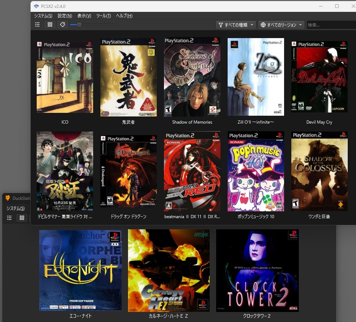This screenshot has width=356, height=322.
Task: Click the DuckStation app logo icon
Action: point(8,198)
